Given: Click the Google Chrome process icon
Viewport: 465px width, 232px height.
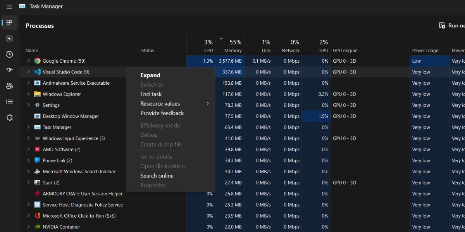Looking at the screenshot, I should (x=37, y=61).
